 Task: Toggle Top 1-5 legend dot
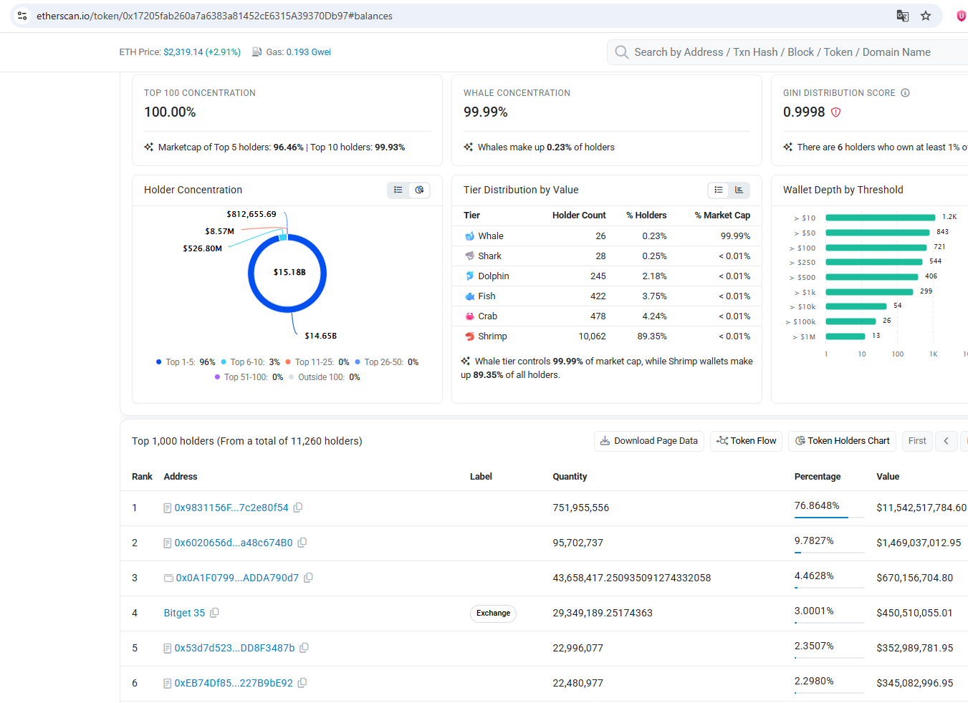click(159, 362)
